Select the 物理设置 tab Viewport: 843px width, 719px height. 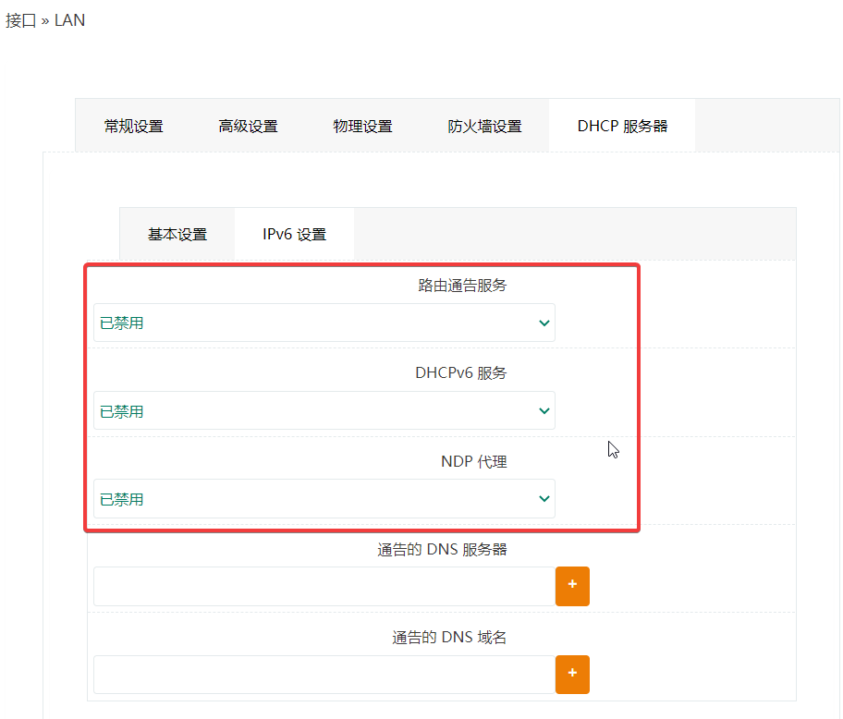(362, 127)
